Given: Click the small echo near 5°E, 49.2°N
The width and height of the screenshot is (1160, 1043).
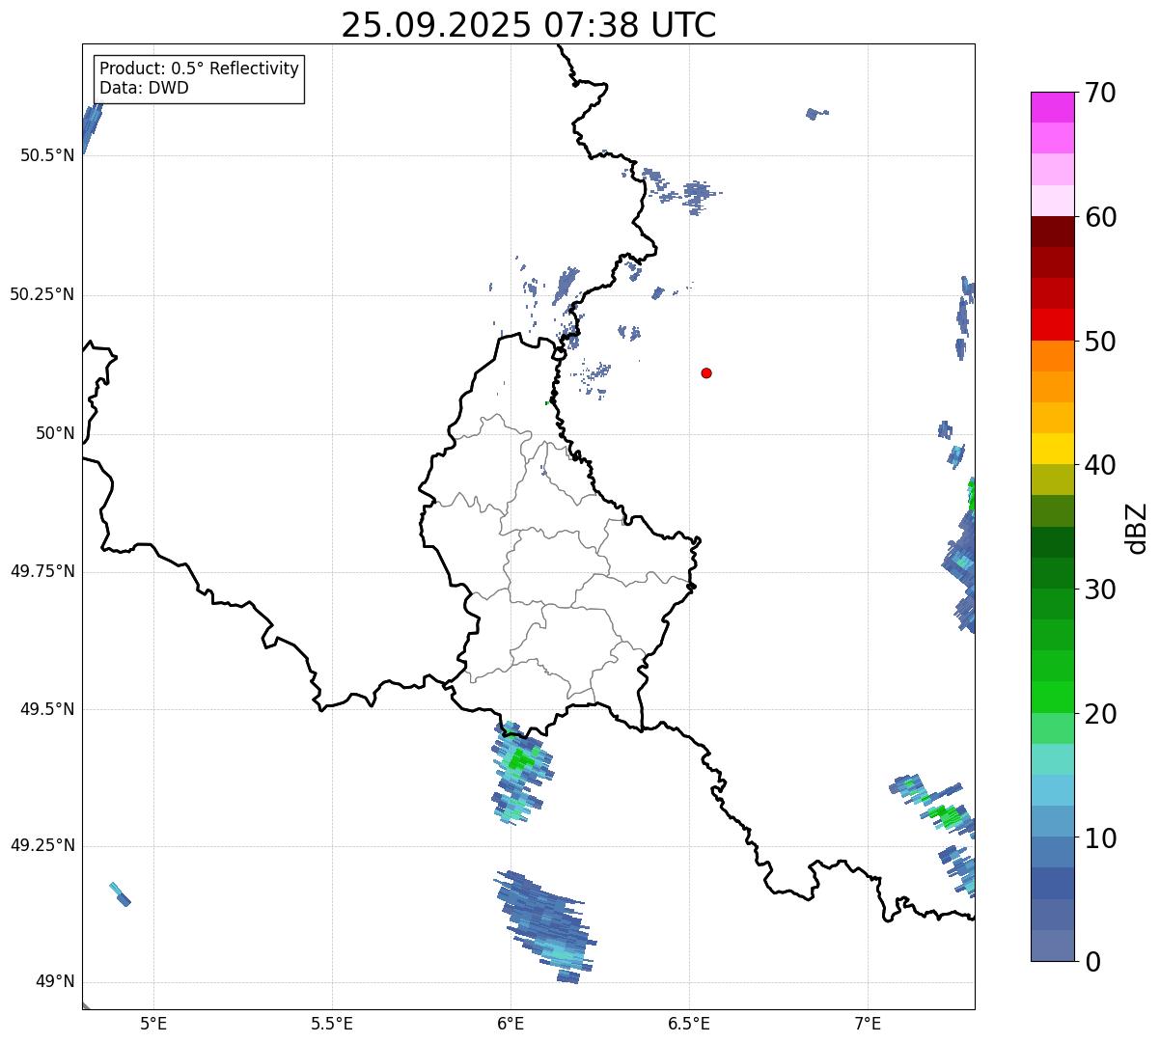Looking at the screenshot, I should pyautogui.click(x=120, y=894).
